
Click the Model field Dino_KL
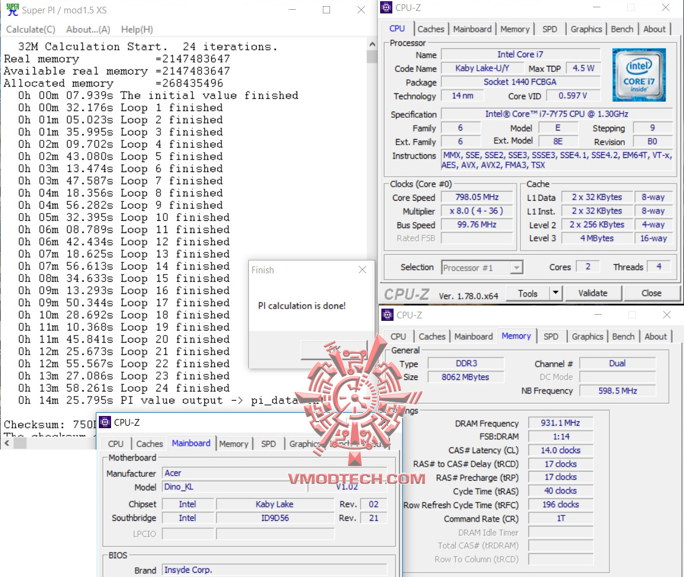(235, 487)
